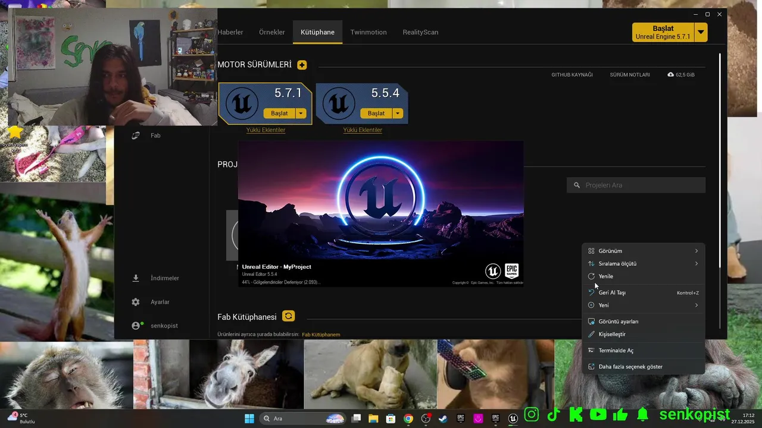Click the 62,5 GiB download size indicator

[681, 75]
